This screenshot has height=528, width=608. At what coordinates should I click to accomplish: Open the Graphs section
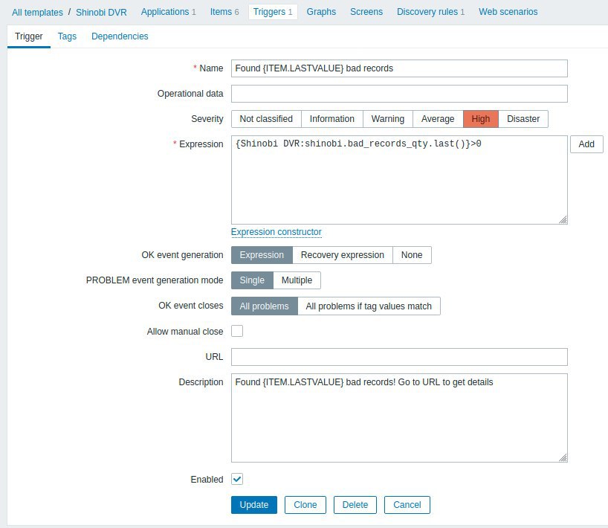[321, 12]
